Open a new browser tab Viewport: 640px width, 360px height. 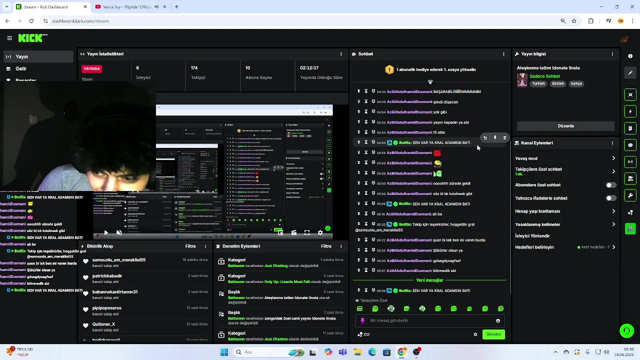176,7
